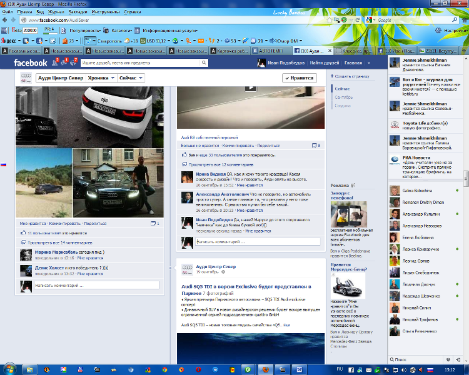469x375 pixels.
Task: Click Yandex mail envelope icon
Action: [201, 41]
